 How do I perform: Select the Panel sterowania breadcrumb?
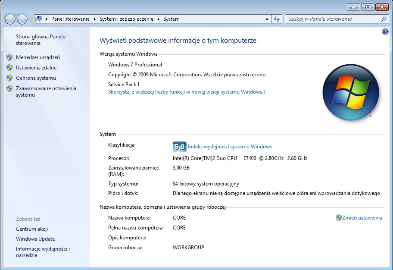(70, 19)
